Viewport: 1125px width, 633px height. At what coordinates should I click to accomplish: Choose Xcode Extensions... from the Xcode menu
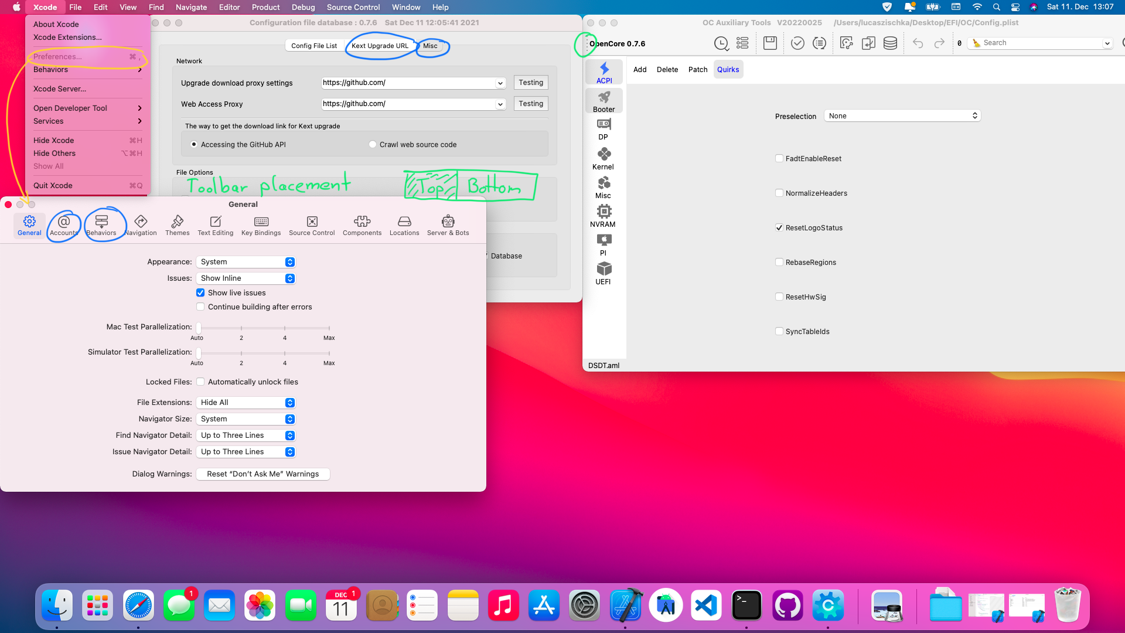pos(67,37)
